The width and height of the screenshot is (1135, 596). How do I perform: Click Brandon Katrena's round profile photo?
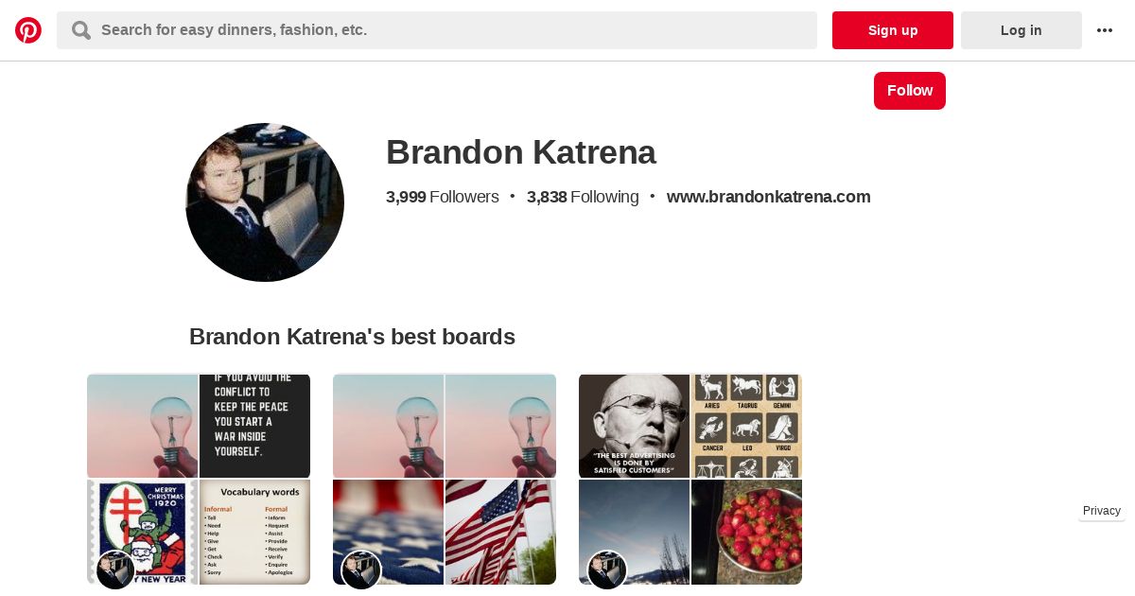[x=265, y=202]
